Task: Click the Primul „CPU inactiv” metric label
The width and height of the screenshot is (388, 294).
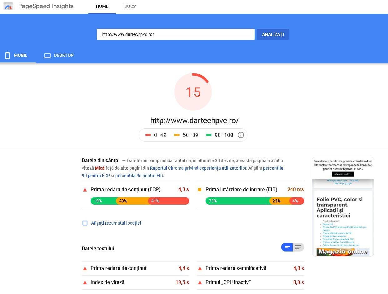Action: click(228, 282)
